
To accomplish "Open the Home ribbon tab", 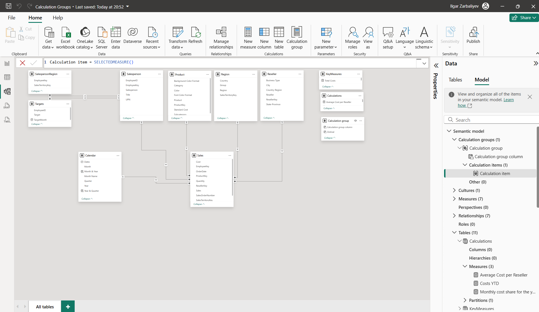I will tap(35, 18).
